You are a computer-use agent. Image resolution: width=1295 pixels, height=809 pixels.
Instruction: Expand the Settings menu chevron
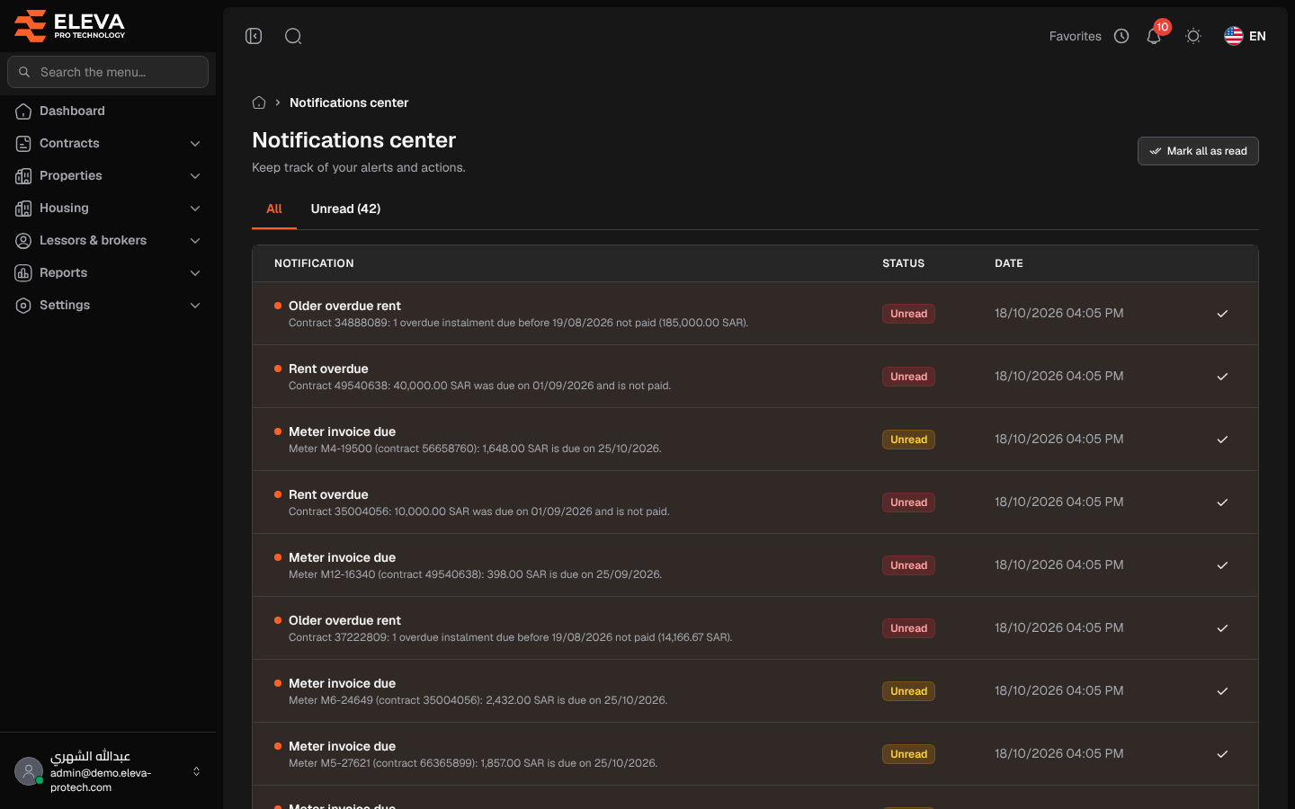click(195, 306)
